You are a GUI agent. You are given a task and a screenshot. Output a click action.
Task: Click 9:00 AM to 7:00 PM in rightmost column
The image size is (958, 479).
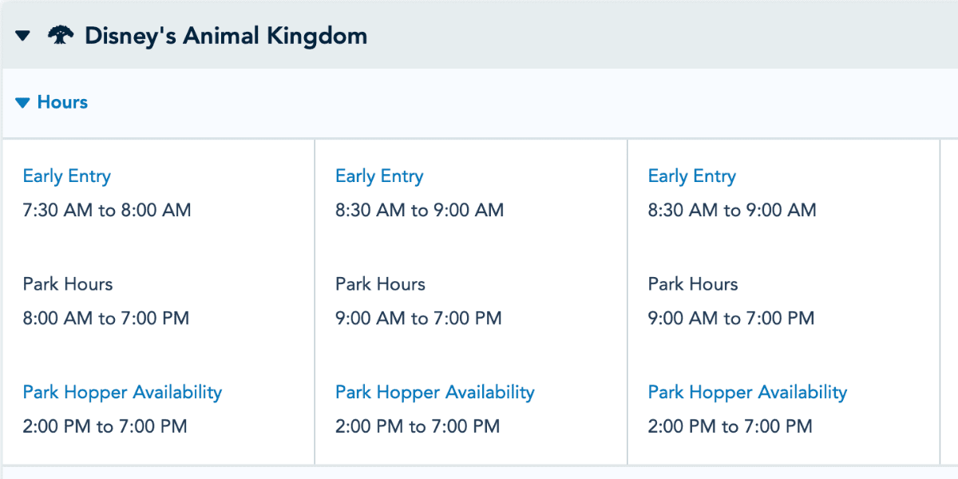point(731,319)
